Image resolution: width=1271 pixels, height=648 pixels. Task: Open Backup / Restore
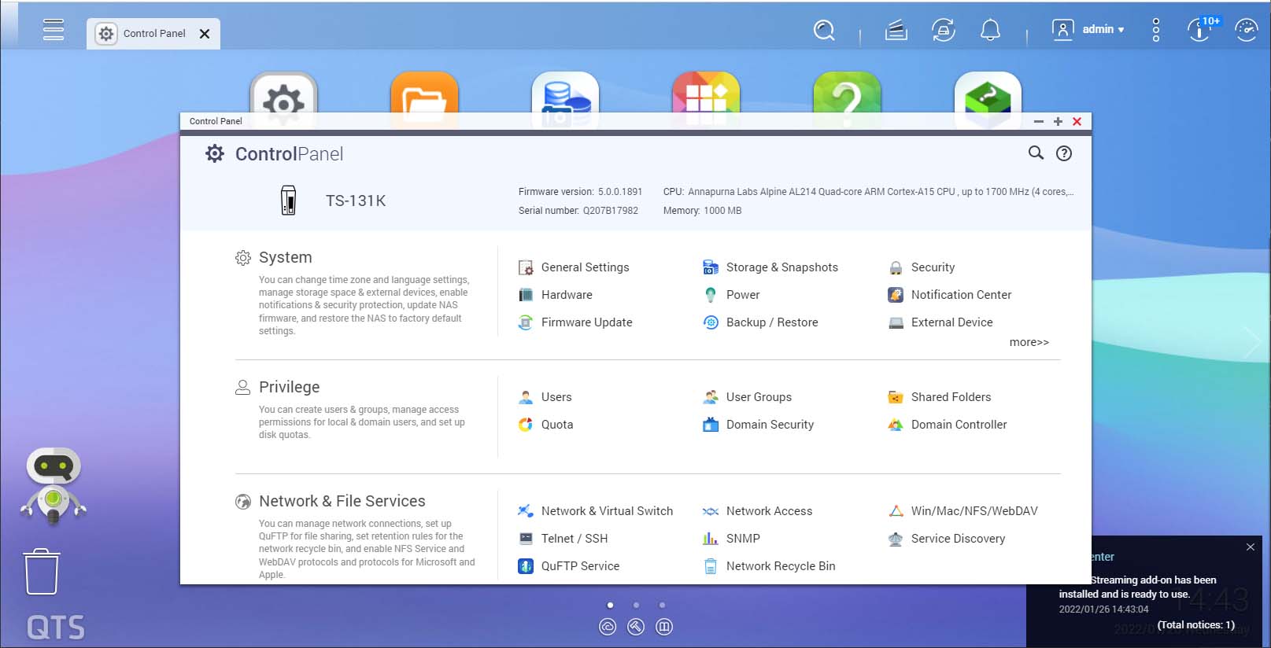pyautogui.click(x=760, y=322)
